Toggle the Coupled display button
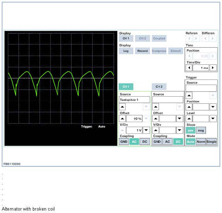222x213 pixels. (159, 39)
